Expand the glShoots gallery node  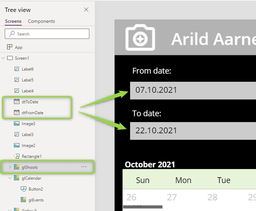[x=10, y=167]
